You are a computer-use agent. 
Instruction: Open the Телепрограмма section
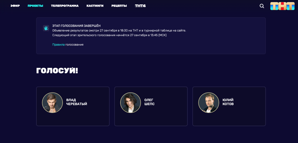[x=65, y=6]
